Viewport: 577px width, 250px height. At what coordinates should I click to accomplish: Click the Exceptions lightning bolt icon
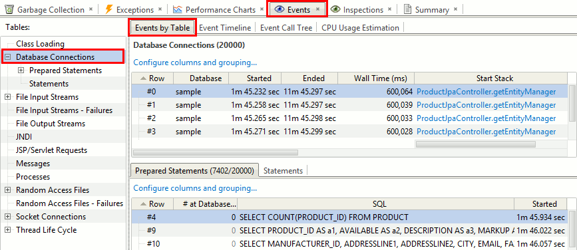click(x=109, y=9)
